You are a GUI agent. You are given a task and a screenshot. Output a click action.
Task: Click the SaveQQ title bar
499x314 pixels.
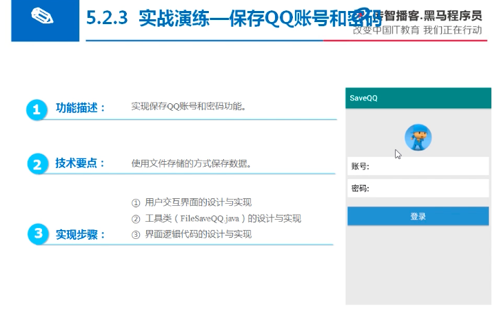coord(418,98)
